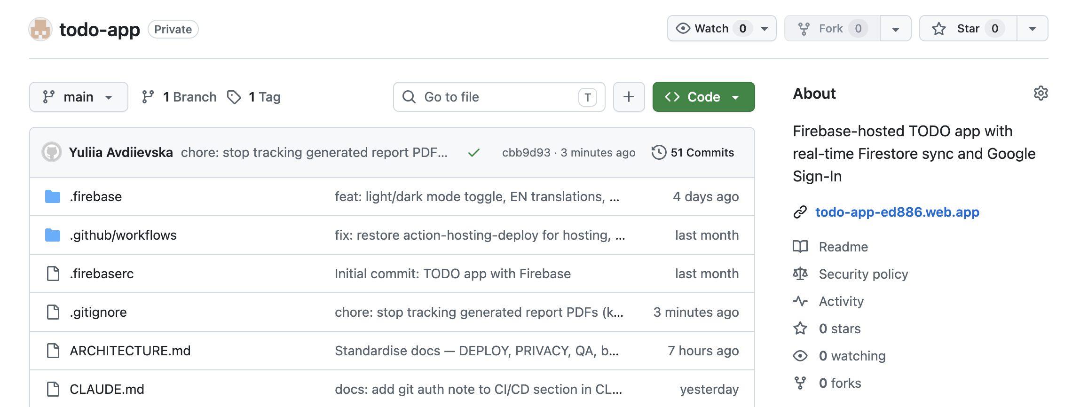View the 1 Tag list
The image size is (1072, 407).
point(254,97)
